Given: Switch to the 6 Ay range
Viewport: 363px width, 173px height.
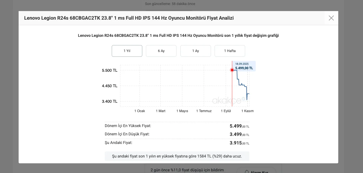Looking at the screenshot, I should (x=161, y=51).
